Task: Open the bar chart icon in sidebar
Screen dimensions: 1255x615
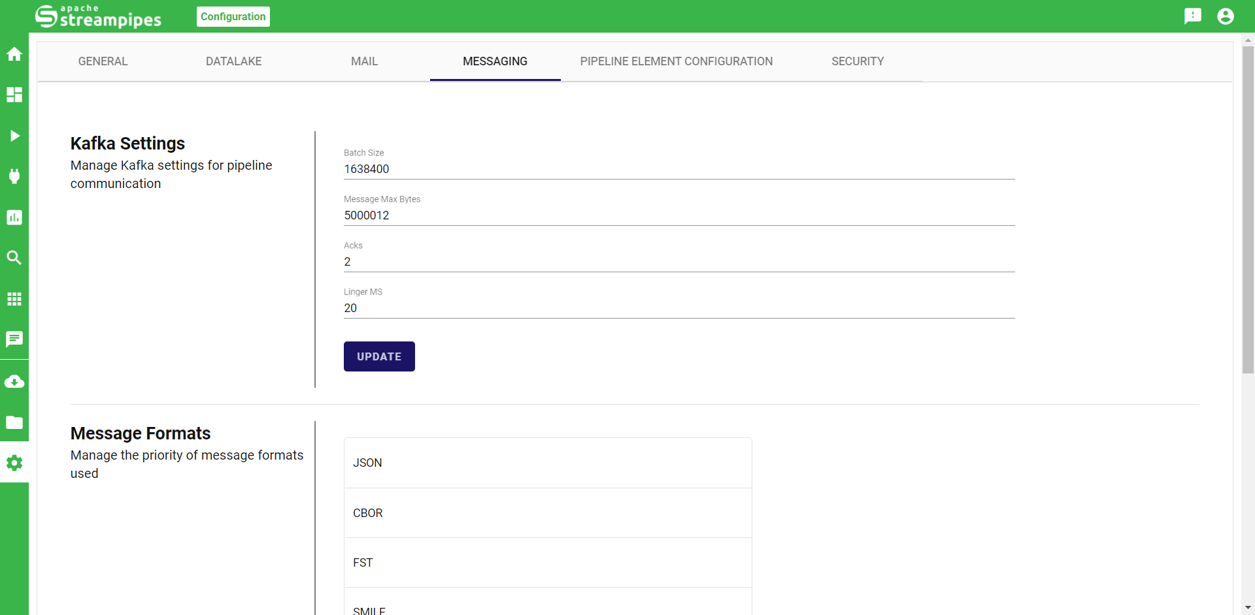Action: tap(14, 217)
